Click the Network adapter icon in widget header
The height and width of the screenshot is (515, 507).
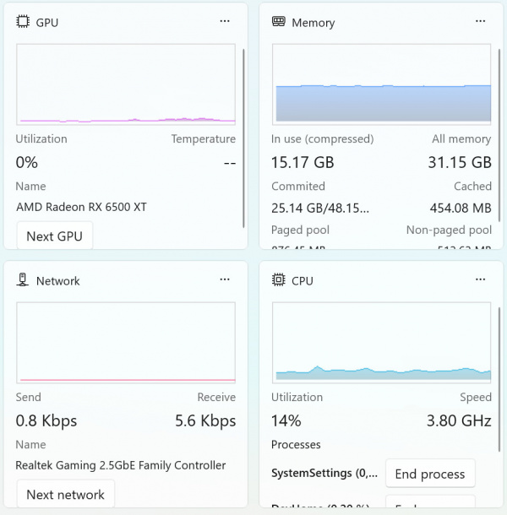[23, 280]
